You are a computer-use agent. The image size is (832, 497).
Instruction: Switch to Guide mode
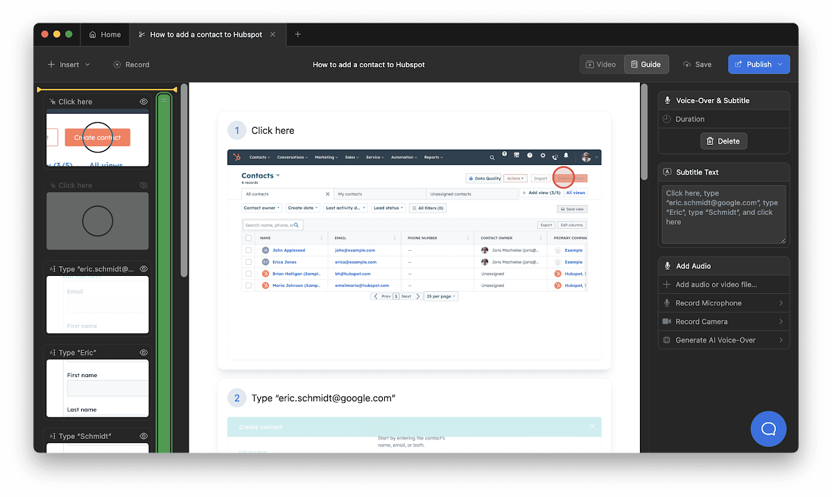point(645,64)
